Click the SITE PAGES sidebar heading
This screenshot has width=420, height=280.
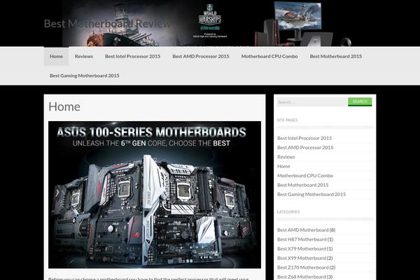(x=287, y=120)
